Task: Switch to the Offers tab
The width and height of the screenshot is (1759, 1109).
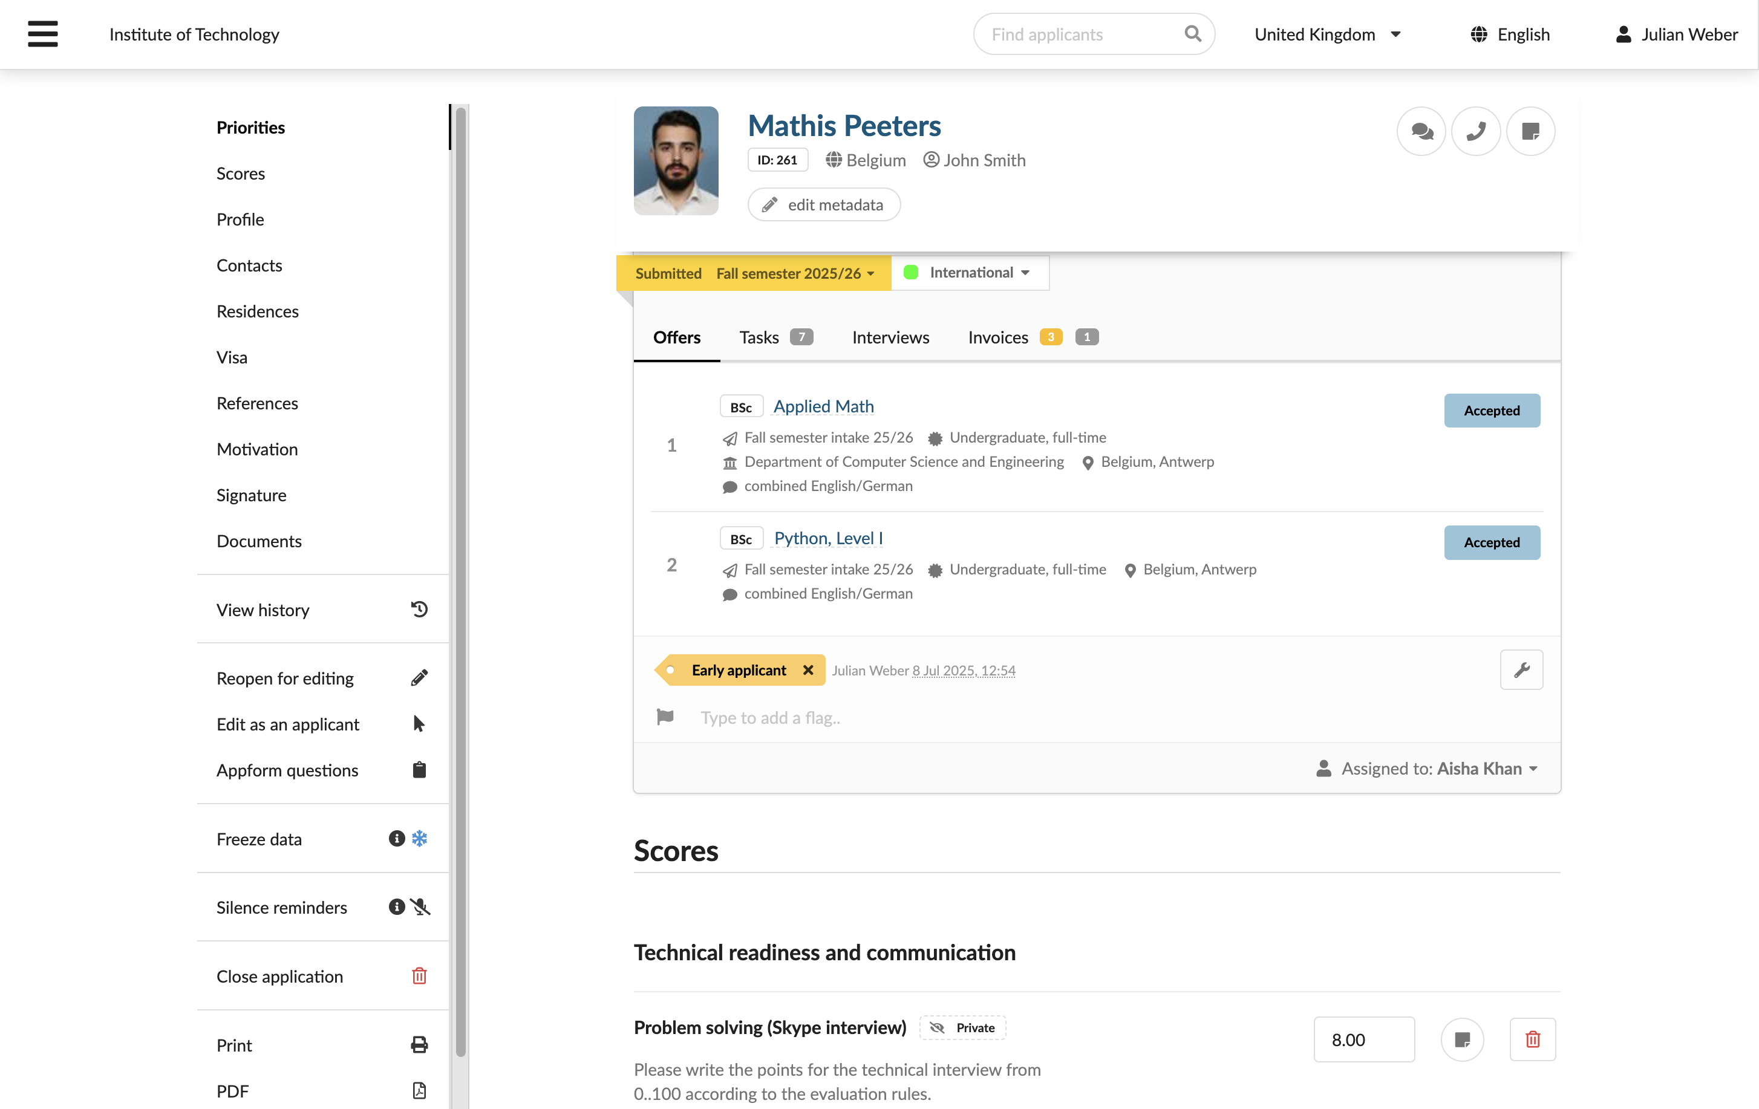Action: 676,337
